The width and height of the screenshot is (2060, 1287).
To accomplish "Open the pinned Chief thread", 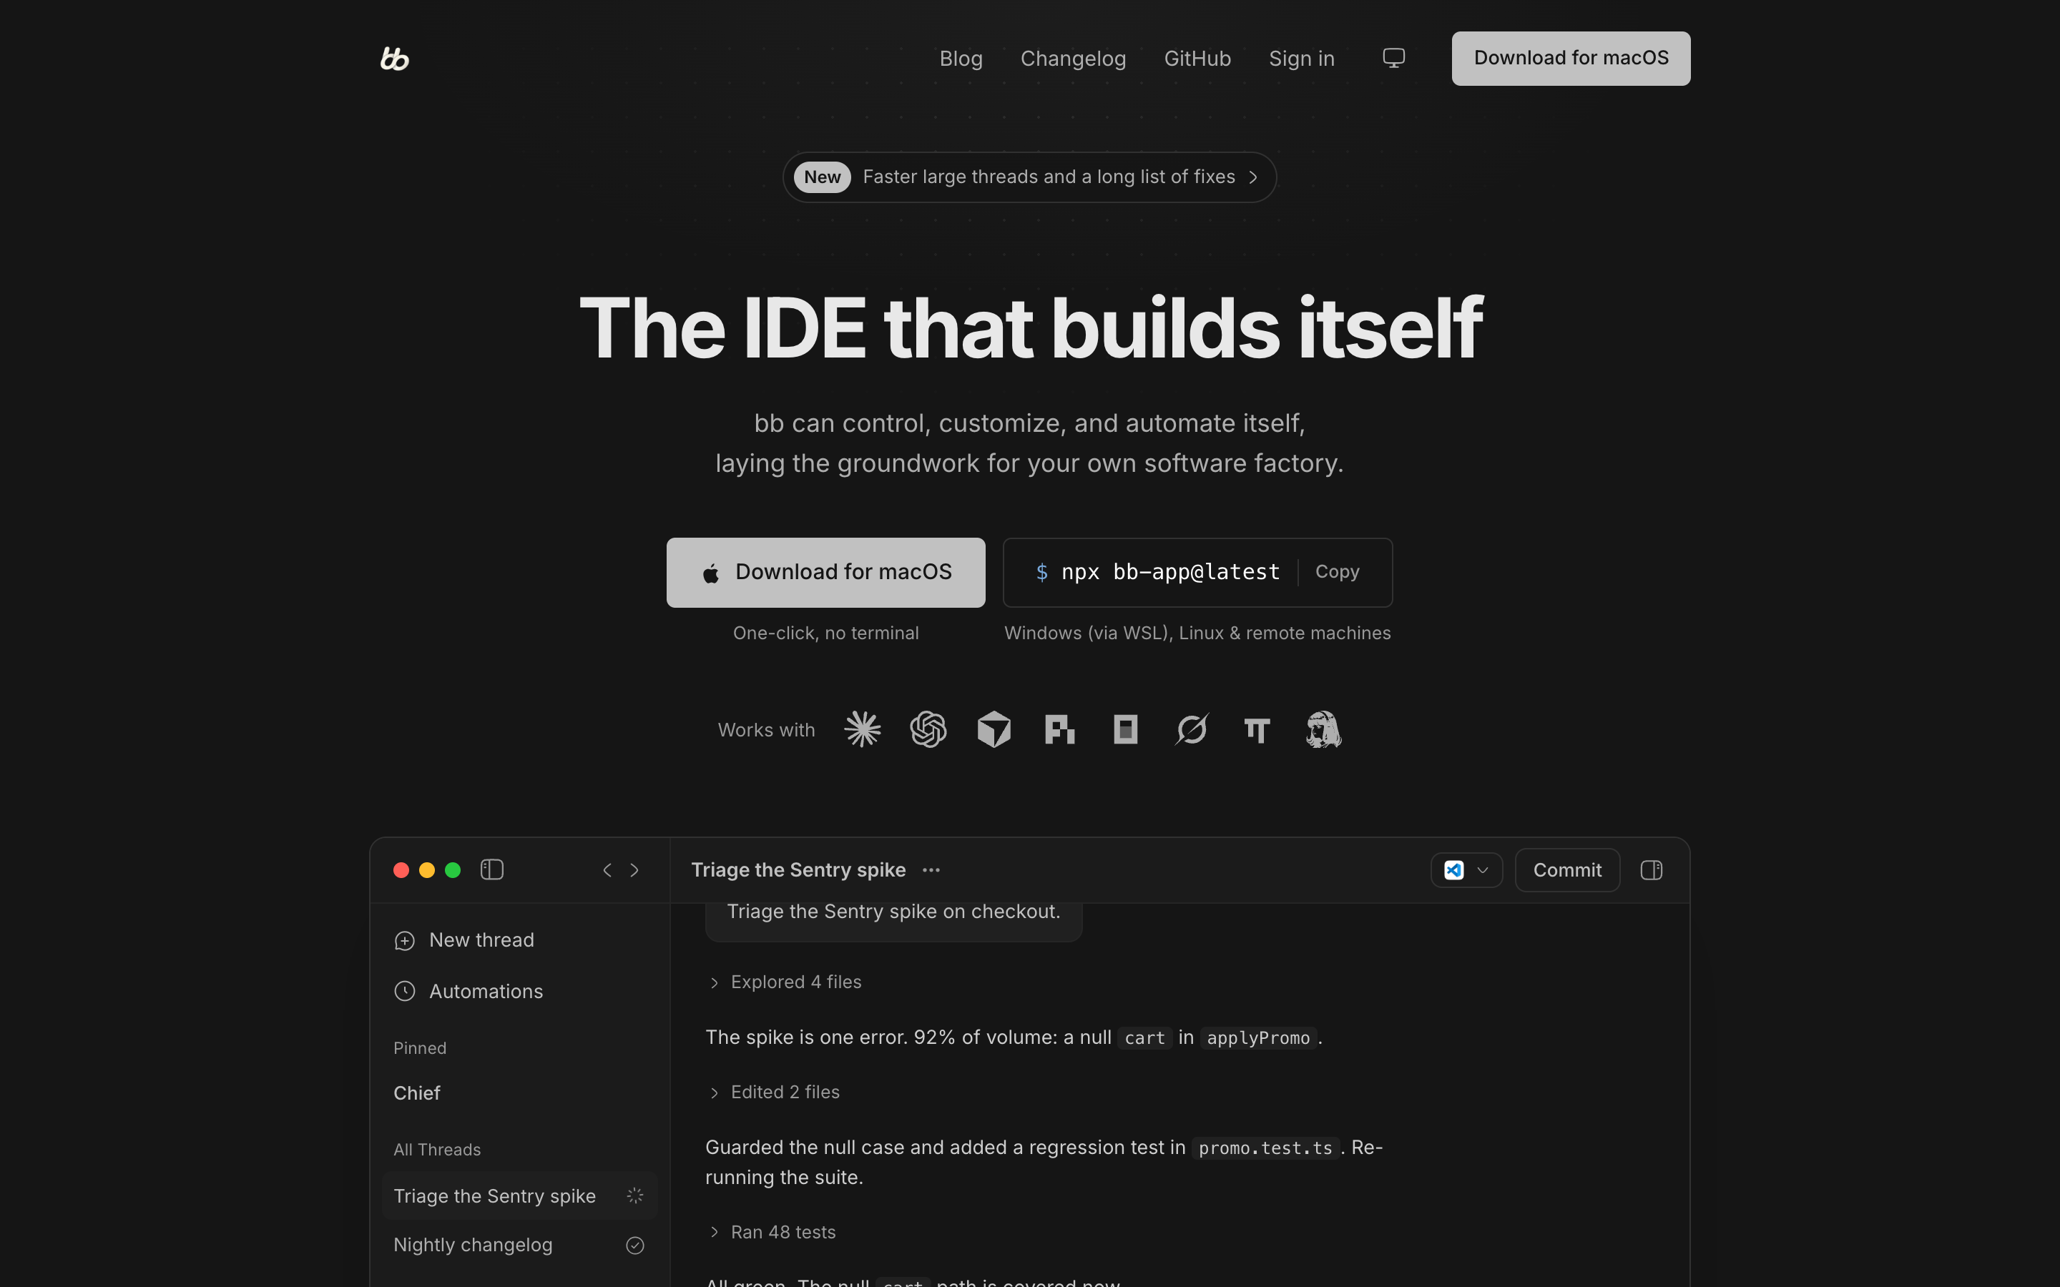I will click(x=417, y=1093).
